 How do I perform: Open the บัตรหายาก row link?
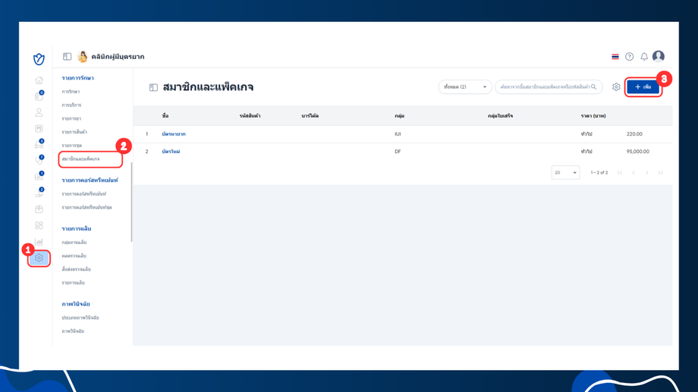pos(174,134)
